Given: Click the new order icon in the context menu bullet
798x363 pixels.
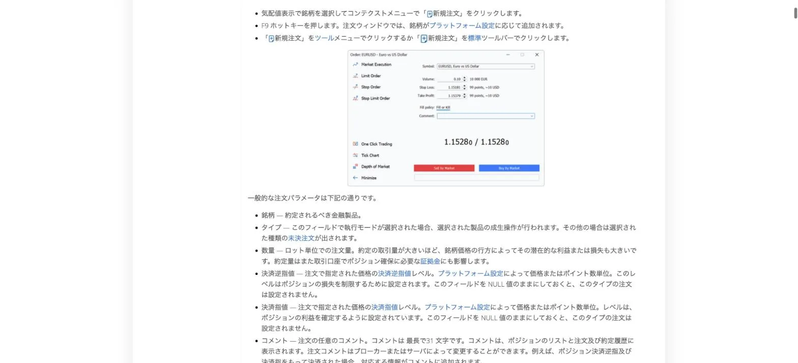Looking at the screenshot, I should pos(430,14).
